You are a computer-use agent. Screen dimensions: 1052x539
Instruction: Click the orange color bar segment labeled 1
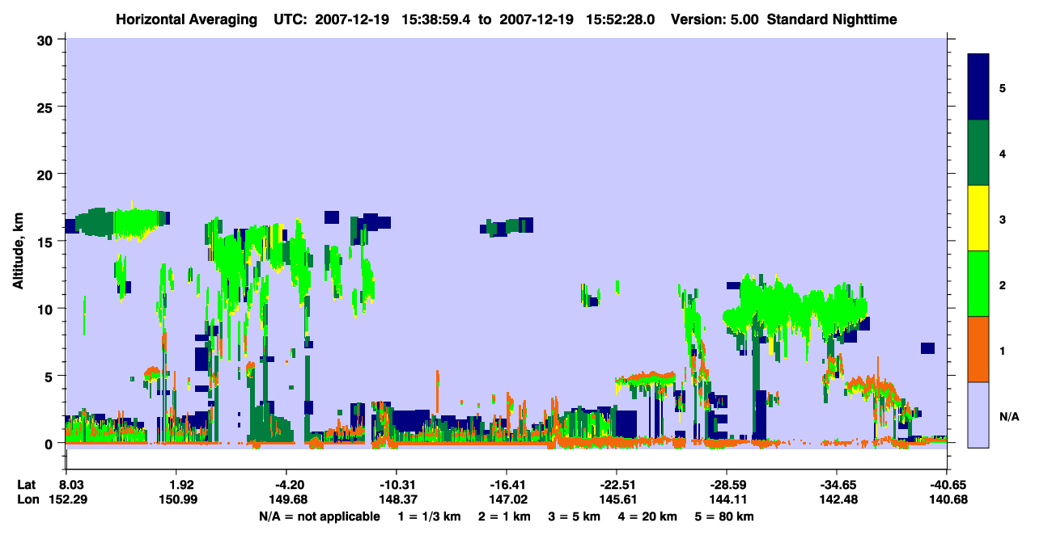click(x=978, y=349)
